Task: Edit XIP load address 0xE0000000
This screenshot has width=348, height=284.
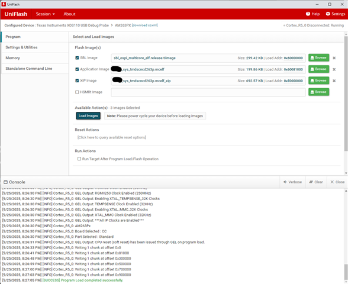Action: point(293,80)
